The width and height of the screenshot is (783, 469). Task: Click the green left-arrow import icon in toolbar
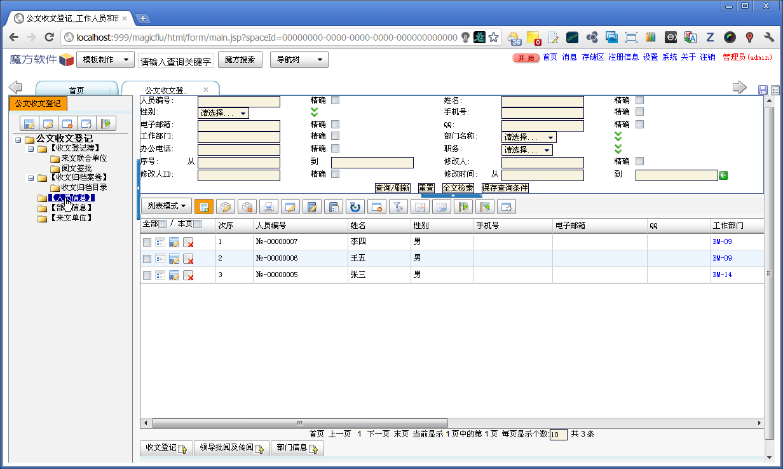[x=484, y=207]
